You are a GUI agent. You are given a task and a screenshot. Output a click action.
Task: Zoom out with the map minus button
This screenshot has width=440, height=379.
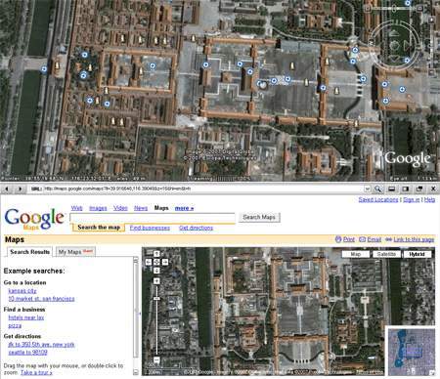[156, 360]
